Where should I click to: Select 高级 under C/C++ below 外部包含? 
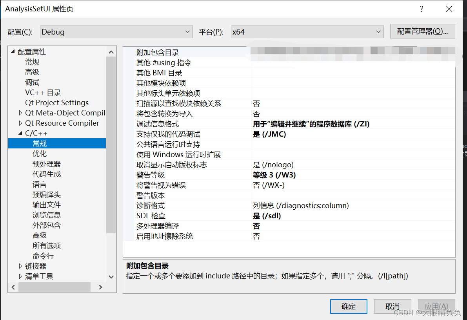(x=40, y=236)
